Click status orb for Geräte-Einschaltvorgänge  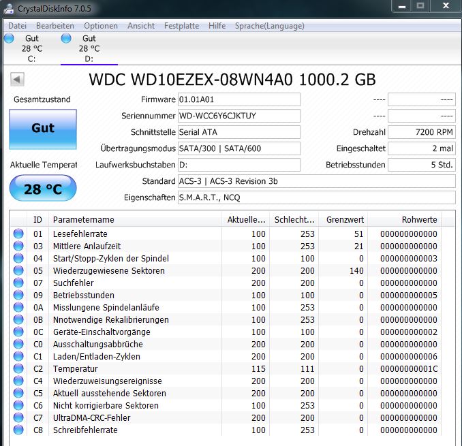coord(18,332)
